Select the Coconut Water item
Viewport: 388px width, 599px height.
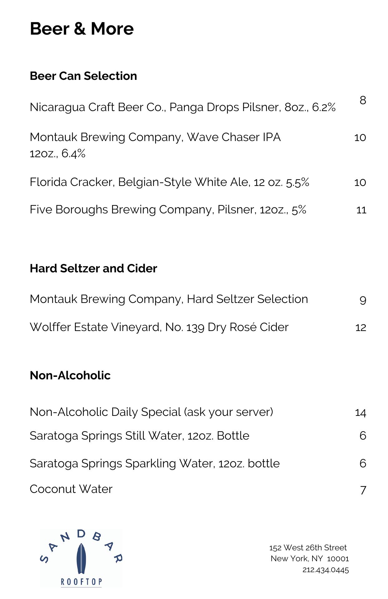pos(71,489)
